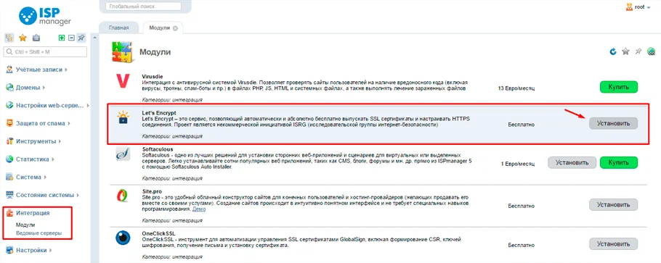Screen dimensions: 661x263
Task: Toggle the sidebar pin icon
Action: (81, 38)
